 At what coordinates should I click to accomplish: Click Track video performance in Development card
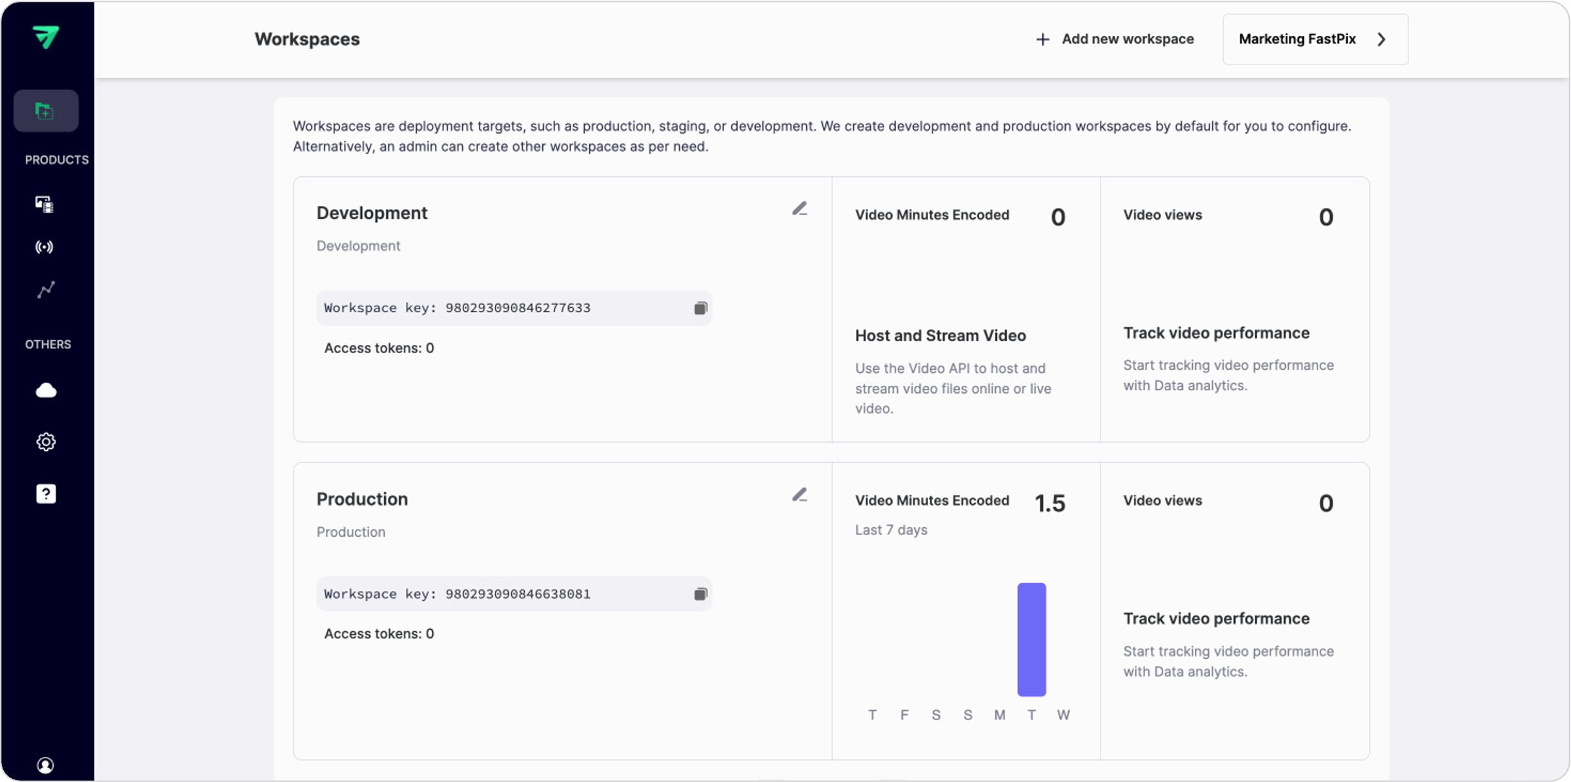click(x=1216, y=333)
